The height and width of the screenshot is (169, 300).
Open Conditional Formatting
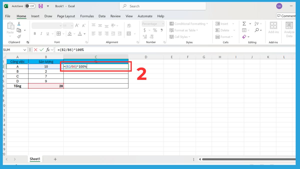189,24
